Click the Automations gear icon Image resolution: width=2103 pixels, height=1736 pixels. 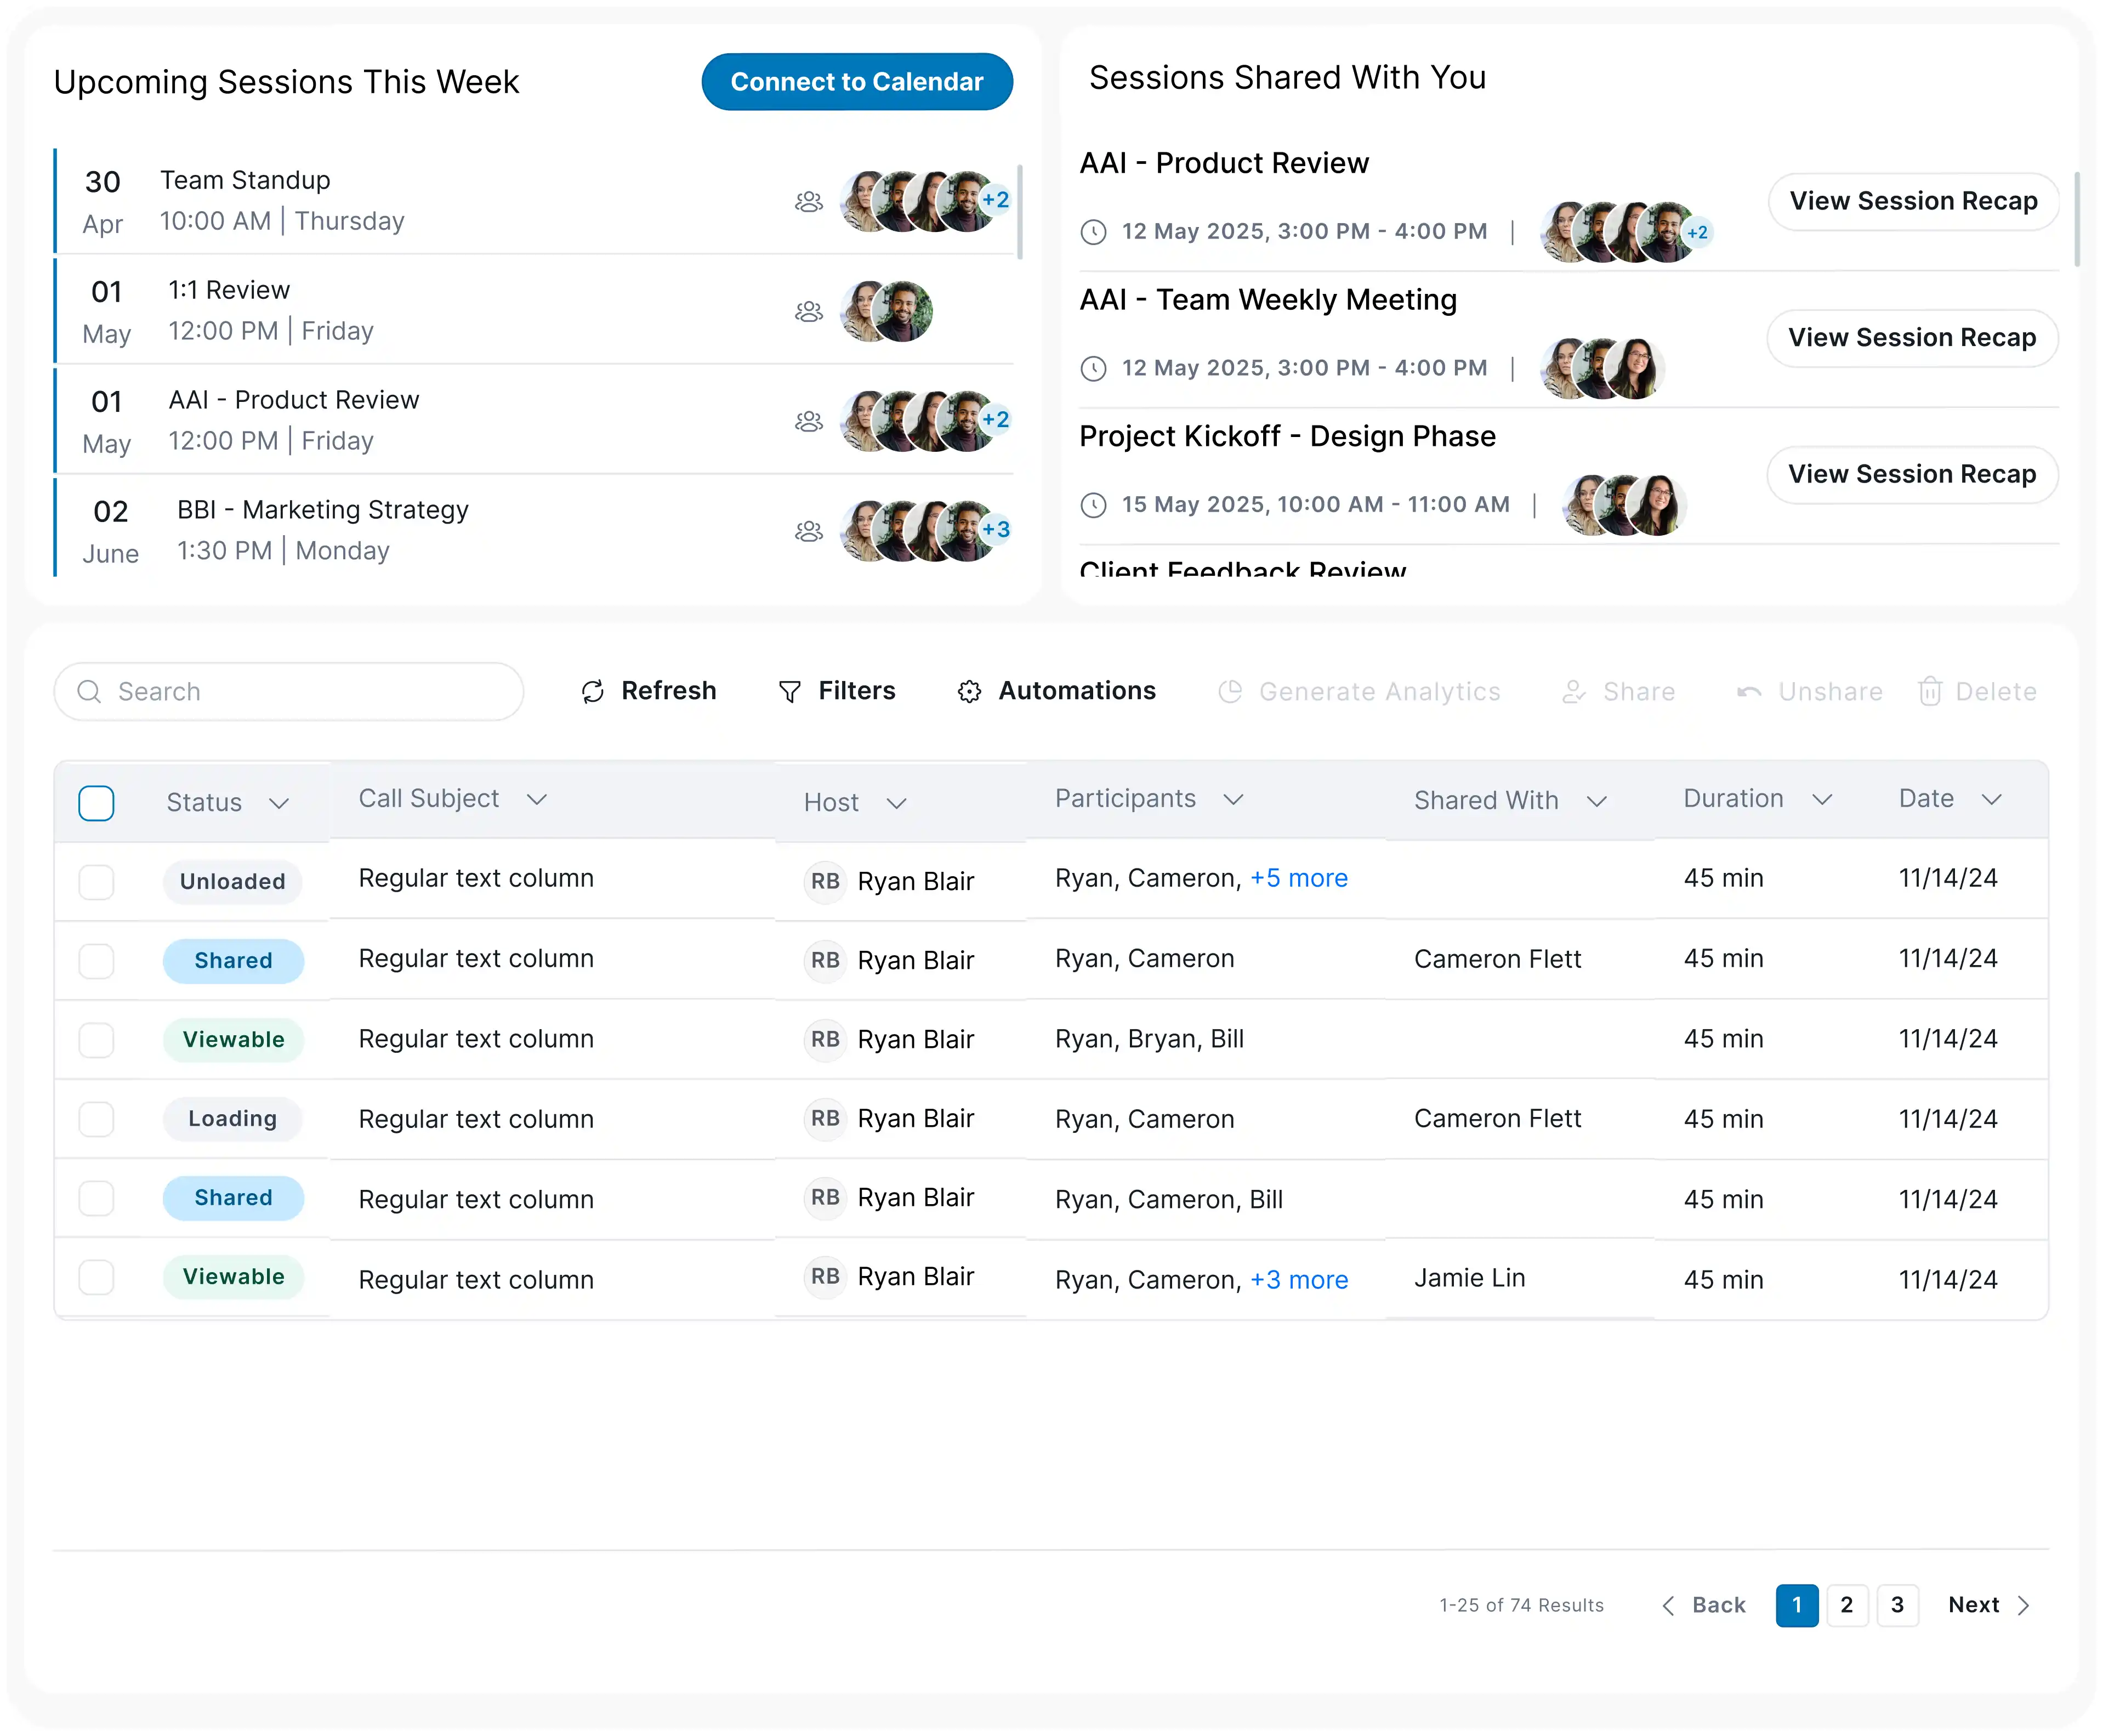tap(969, 692)
